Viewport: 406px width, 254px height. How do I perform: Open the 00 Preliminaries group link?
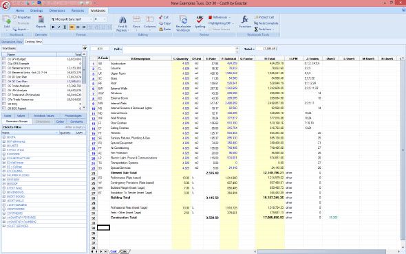[16, 141]
